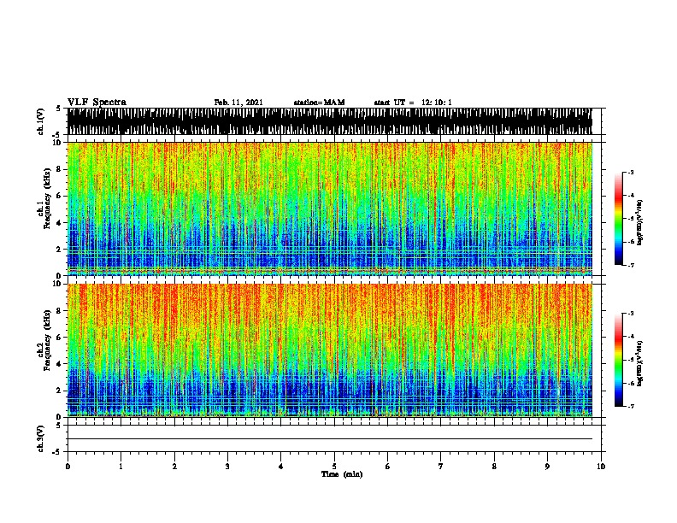
Task: Click the -3 label on ch.2 color bar
Action: 631,314
